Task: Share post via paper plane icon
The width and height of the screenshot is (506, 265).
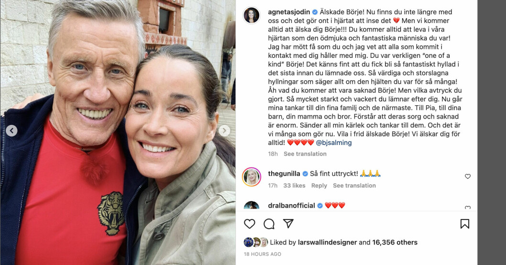Action: (x=288, y=223)
